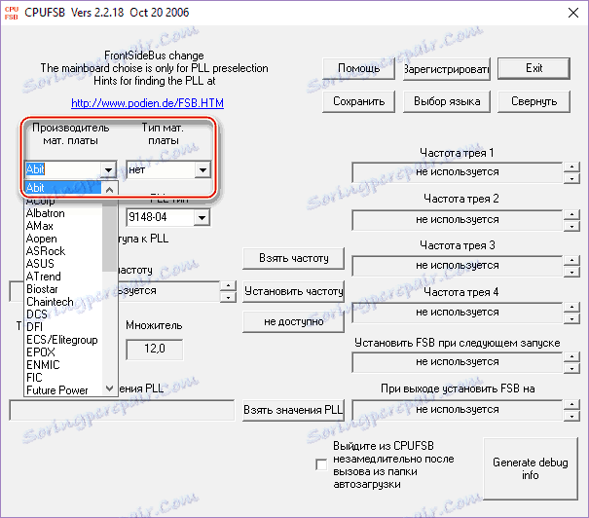This screenshot has height=518, width=589.
Task: Click the Взять значения PLL button
Action: point(293,410)
